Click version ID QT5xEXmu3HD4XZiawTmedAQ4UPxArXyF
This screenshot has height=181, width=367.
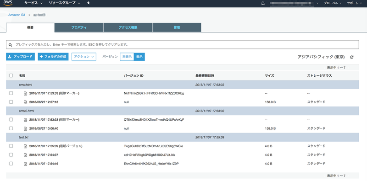154,120
